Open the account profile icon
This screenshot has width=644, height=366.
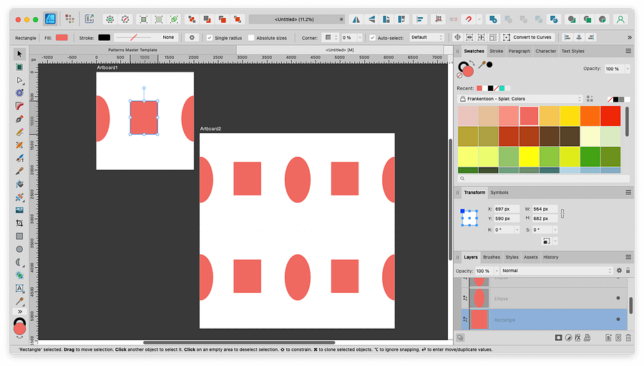(x=620, y=19)
